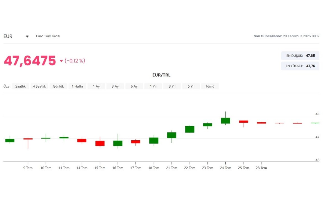The width and height of the screenshot is (331, 206).
Task: Click the 25 Tem red candlestick
Action: 244,122
